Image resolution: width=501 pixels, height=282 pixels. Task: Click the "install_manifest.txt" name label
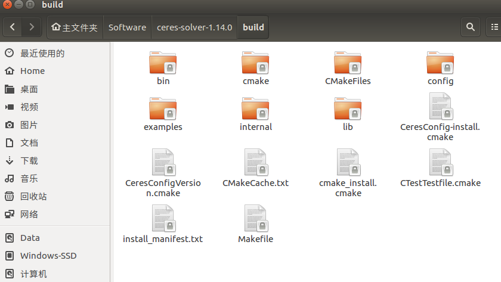click(163, 239)
